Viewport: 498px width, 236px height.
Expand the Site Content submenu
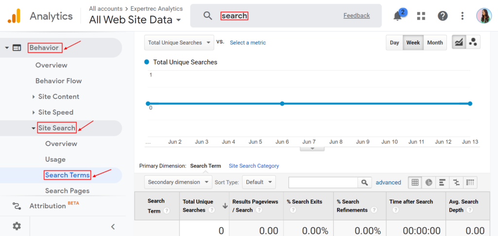(x=34, y=97)
